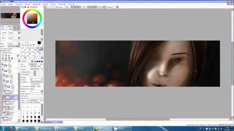Screen dimensions: 234x131
Task: Toggle the Selection Source checkbox
Action: pos(1,52)
